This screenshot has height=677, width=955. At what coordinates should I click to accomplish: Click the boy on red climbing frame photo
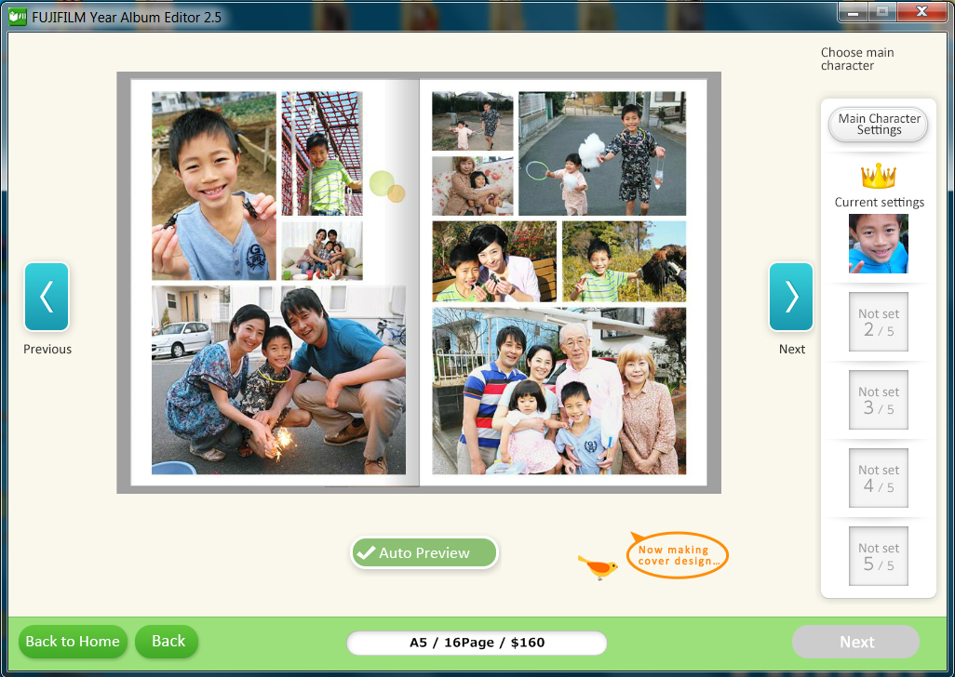tap(321, 153)
